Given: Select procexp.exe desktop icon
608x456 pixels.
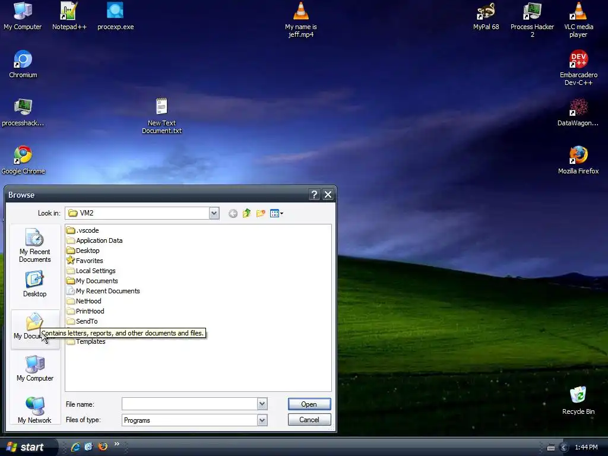Looking at the screenshot, I should click(x=115, y=16).
